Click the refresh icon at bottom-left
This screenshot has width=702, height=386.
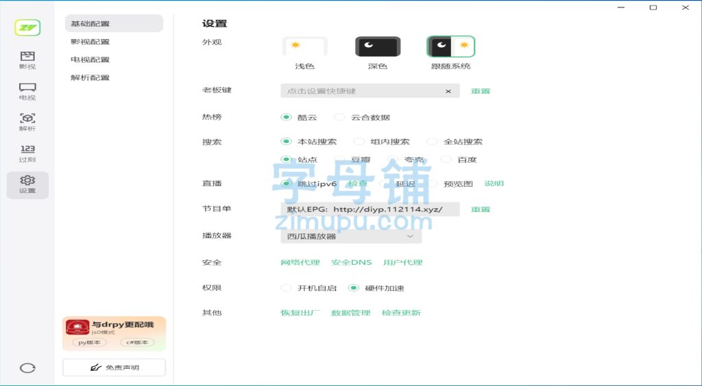[x=27, y=368]
